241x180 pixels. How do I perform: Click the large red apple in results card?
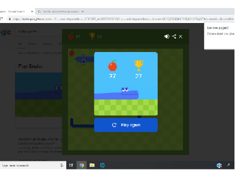(112, 65)
